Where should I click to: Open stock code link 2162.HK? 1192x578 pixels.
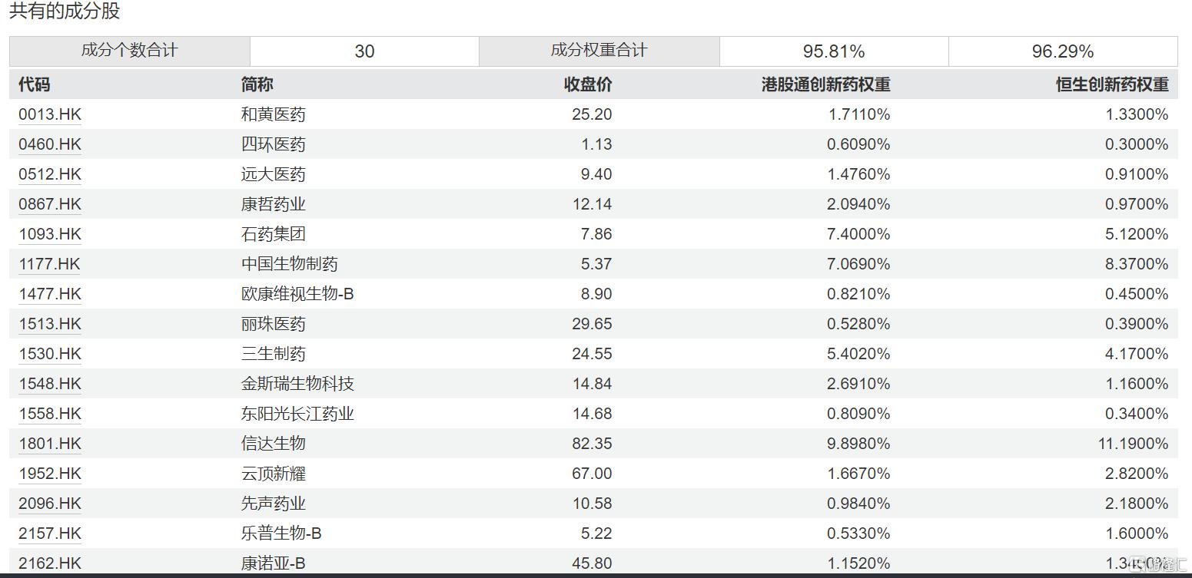[x=50, y=563]
